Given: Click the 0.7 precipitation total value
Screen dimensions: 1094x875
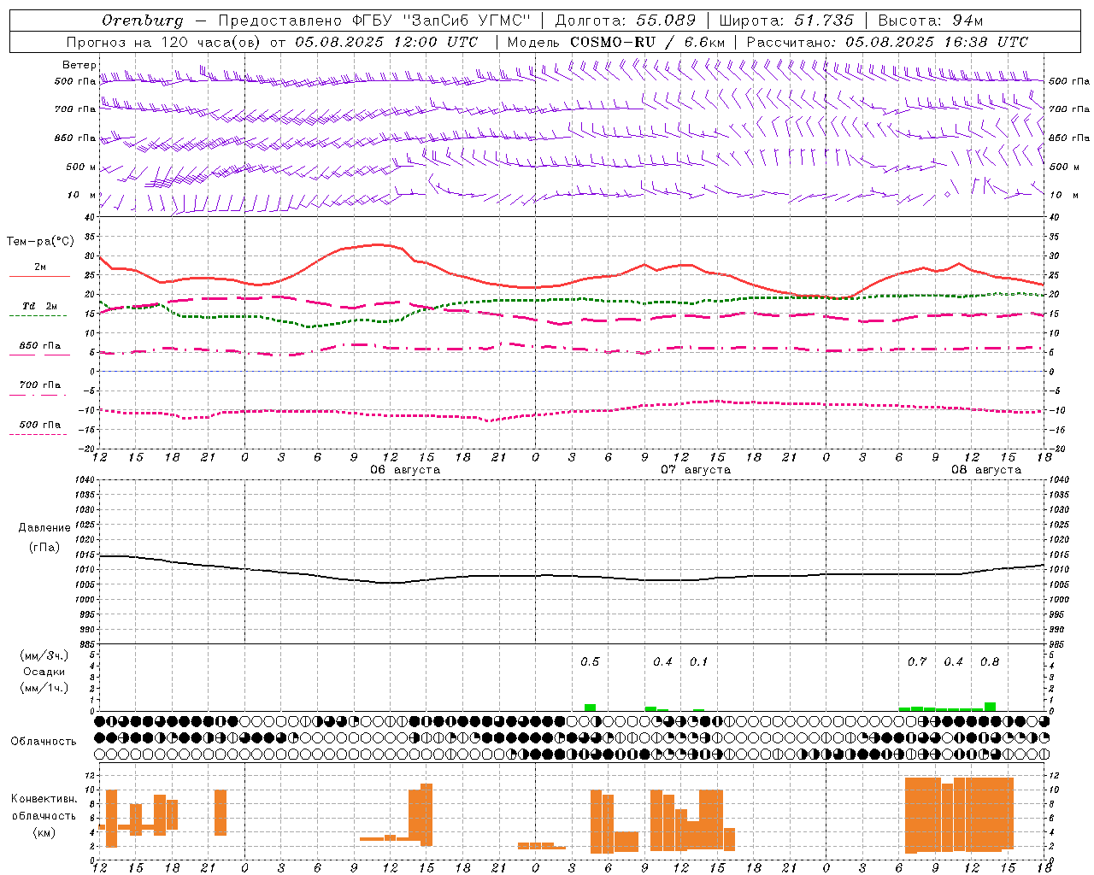Looking at the screenshot, I should [x=917, y=661].
